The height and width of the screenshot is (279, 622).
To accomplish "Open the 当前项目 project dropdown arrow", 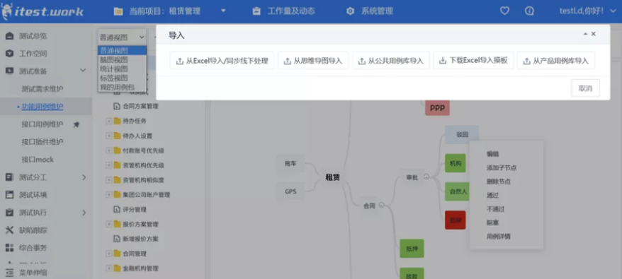I will [223, 11].
